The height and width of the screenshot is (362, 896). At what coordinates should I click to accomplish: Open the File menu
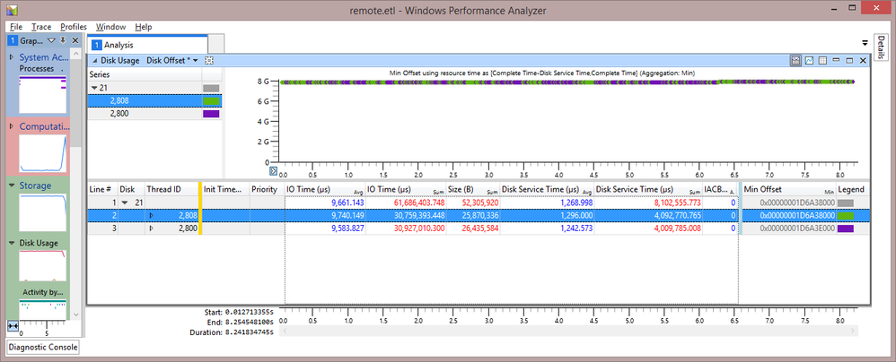point(16,27)
